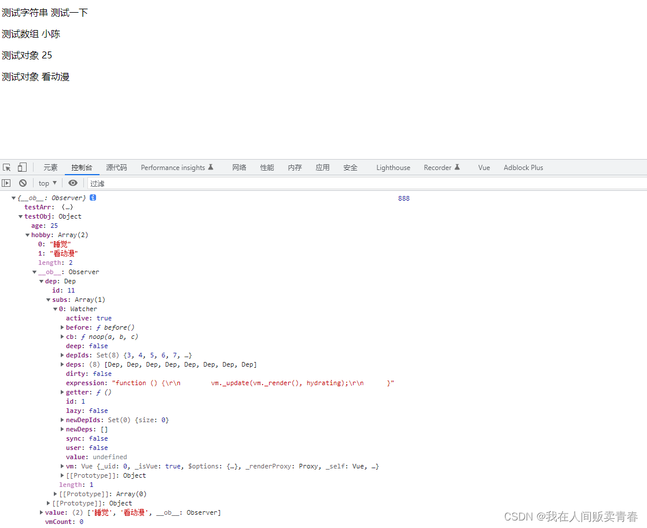Screen dimensions: 647x528
Task: Select the sync: false property row
Action: pyautogui.click(x=87, y=438)
